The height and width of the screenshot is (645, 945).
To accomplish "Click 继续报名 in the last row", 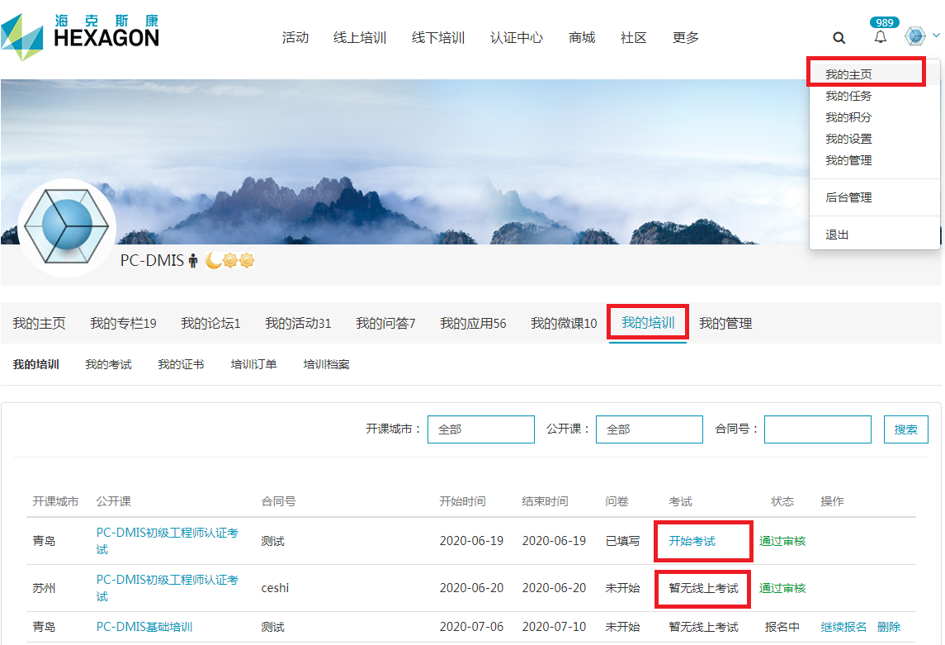I will click(843, 627).
